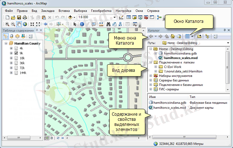Click the Fixed Zoom Out arrows icon

coord(38,24)
